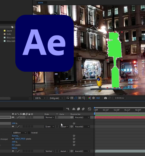Enable motion blur timeline button
The width and height of the screenshot is (145, 156).
[83, 109]
